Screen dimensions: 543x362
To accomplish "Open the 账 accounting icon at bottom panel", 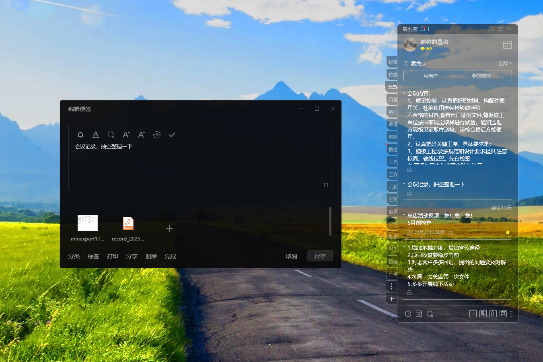I will pyautogui.click(x=483, y=313).
